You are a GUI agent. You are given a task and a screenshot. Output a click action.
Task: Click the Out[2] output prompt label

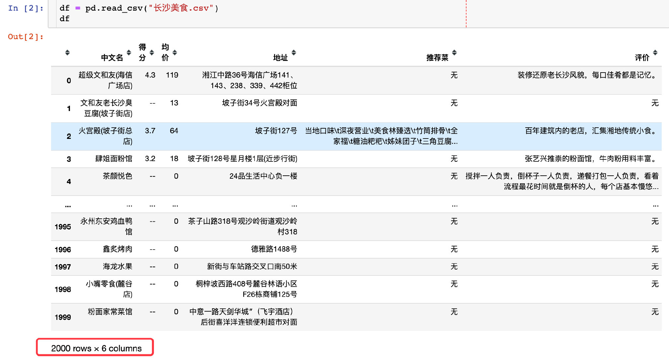26,36
